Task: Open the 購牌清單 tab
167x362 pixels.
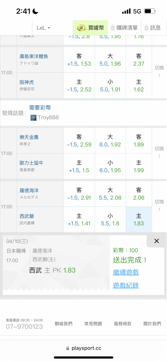Action: click(124, 28)
